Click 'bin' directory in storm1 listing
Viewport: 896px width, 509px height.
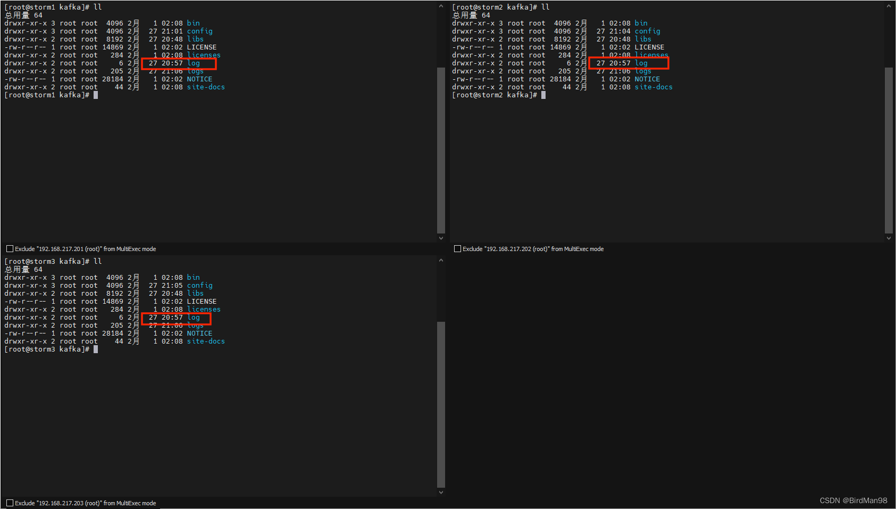coord(194,23)
